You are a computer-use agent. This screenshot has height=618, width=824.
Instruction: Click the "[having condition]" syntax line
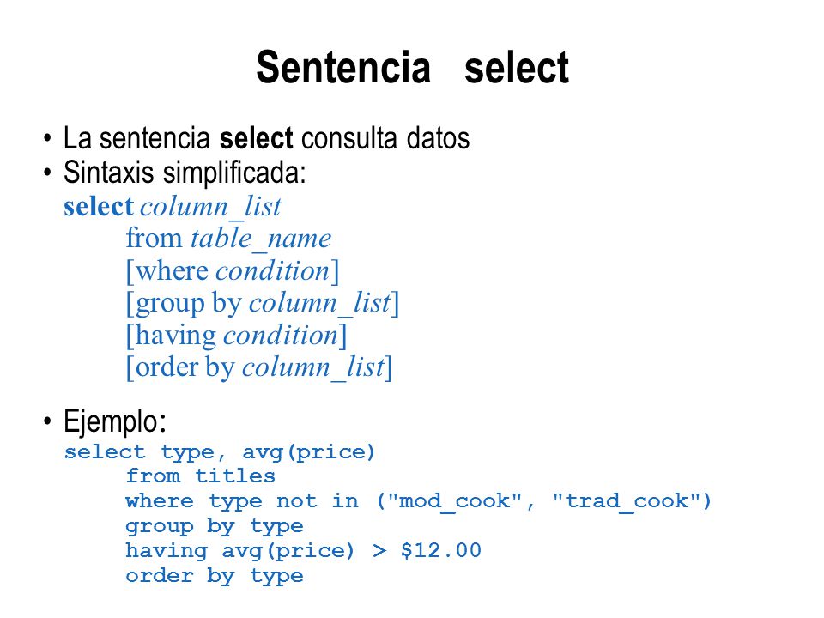[x=237, y=336]
